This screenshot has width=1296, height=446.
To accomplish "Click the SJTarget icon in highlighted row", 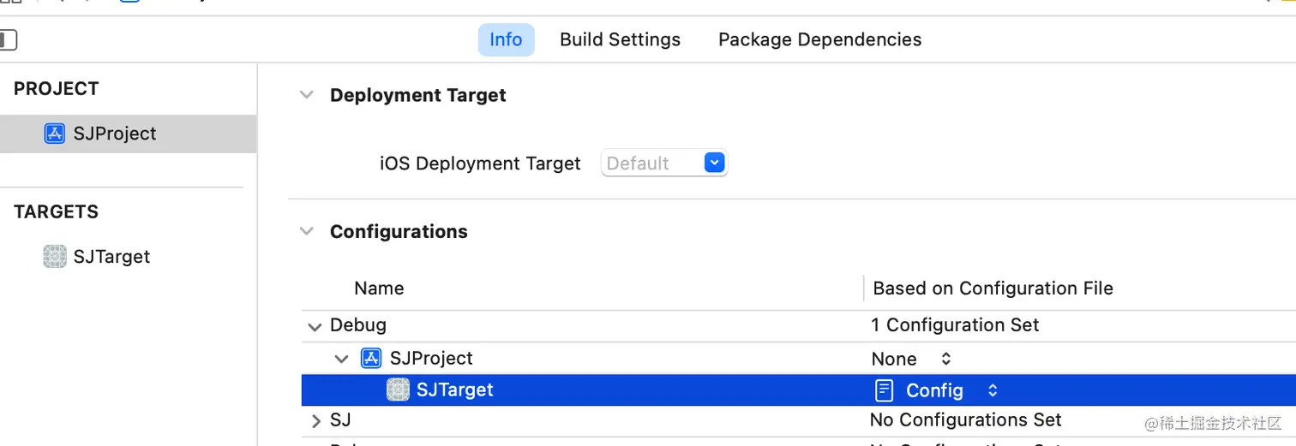I will tap(398, 390).
